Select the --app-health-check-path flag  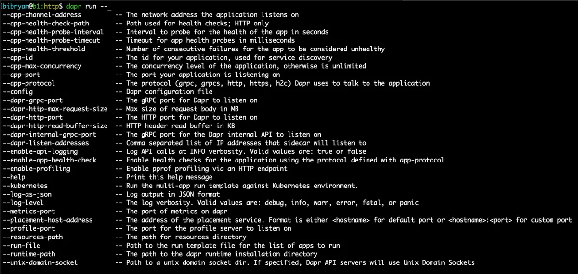(x=46, y=23)
